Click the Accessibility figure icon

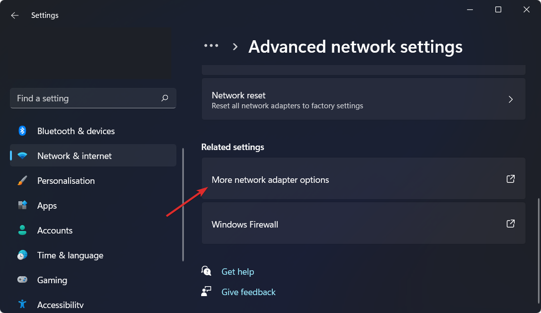[22, 304]
